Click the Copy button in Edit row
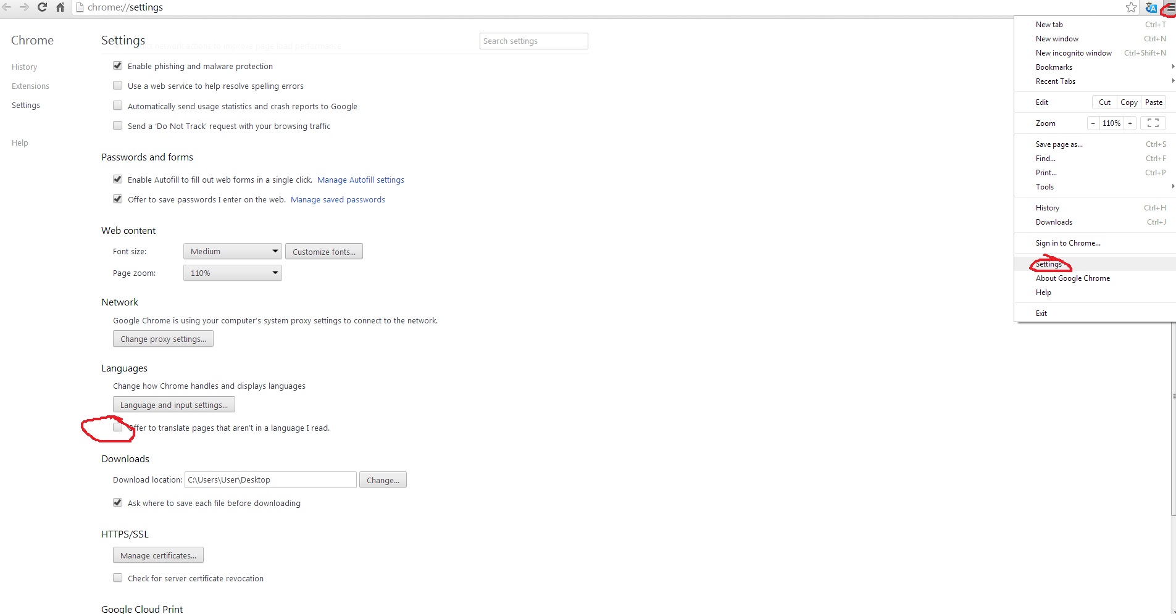This screenshot has height=614, width=1176. pos(1129,102)
